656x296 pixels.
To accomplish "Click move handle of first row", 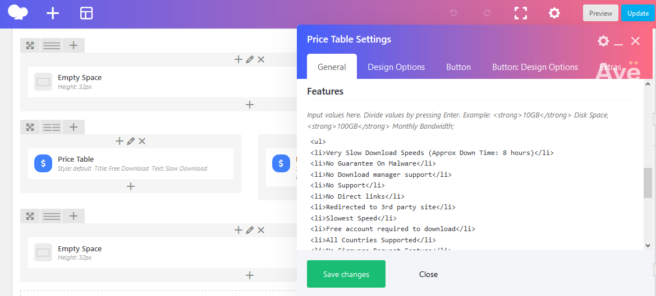I will coord(30,45).
